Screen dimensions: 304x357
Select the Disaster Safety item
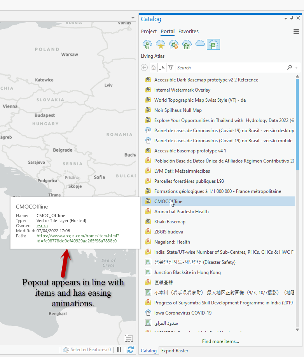218,262
